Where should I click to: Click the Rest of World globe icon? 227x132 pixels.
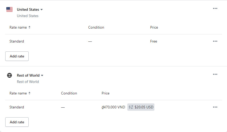click(9, 75)
